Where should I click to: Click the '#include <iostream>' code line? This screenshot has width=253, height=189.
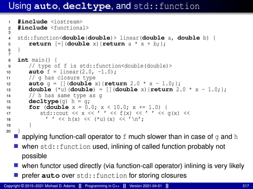(x=50, y=22)
